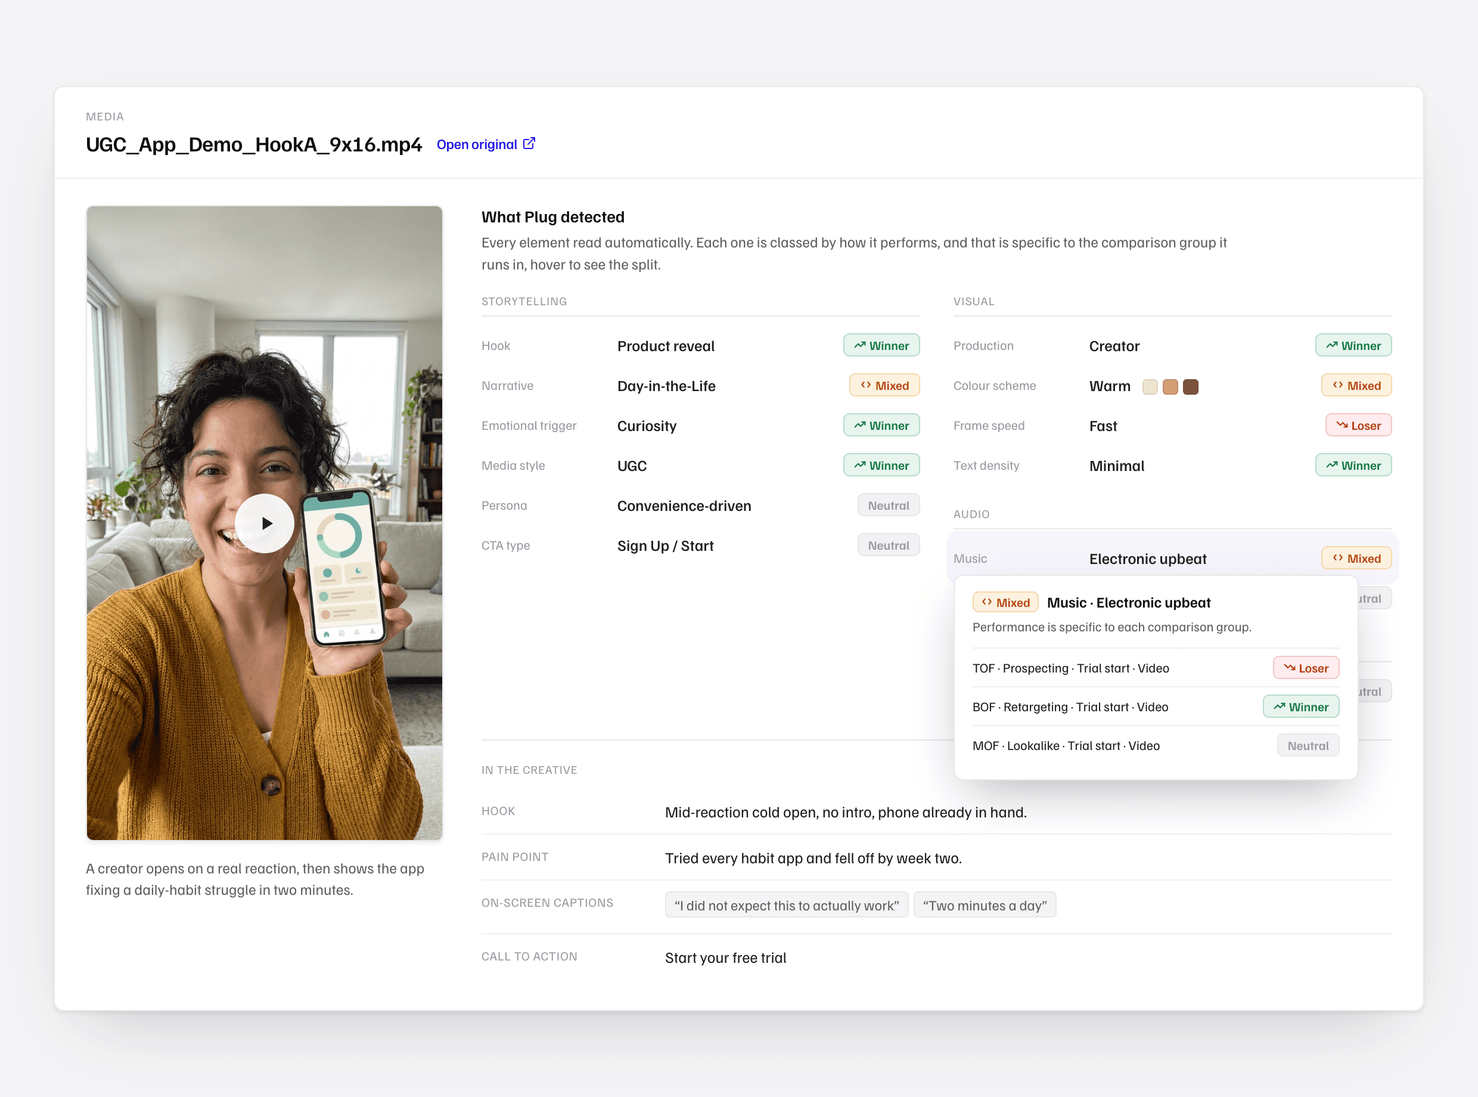Click the Neutral badge for MOF Lookalike
1478x1097 pixels.
[1308, 745]
